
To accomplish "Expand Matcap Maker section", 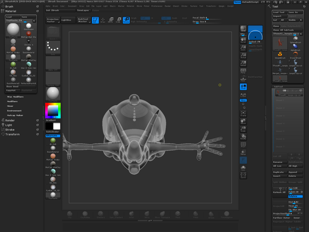I will click(x=15, y=115).
